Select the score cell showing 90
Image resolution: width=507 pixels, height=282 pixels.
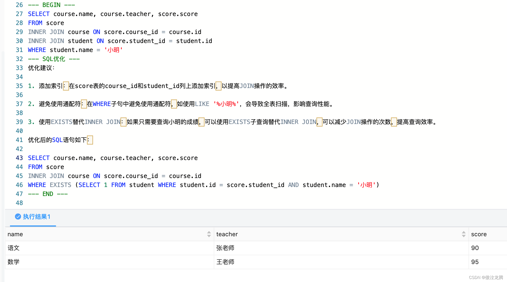(475, 248)
